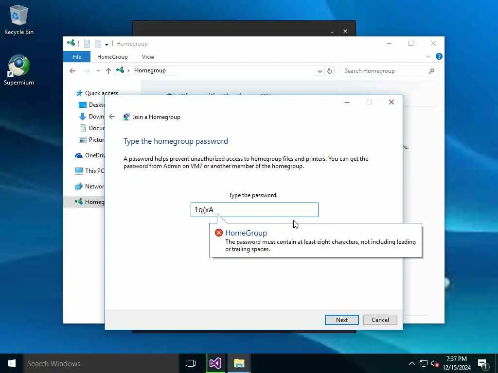This screenshot has width=498, height=373.
Task: Select Documents in the navigation pane
Action: pos(91,128)
